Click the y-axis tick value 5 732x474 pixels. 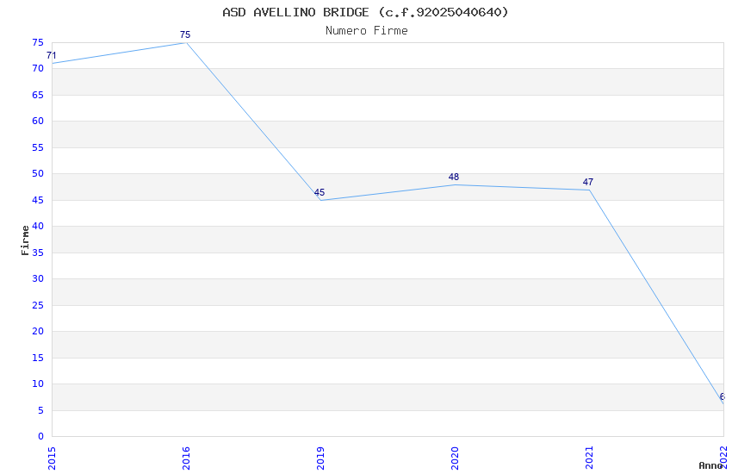(41, 410)
